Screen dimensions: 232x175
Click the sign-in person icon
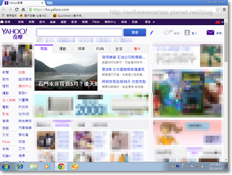[187, 32]
